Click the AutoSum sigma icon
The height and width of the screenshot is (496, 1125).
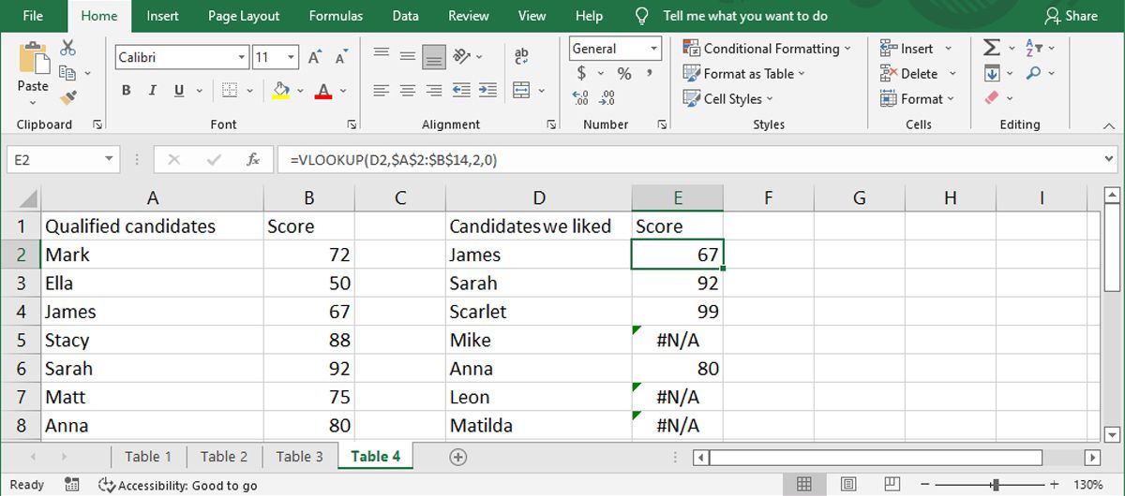click(991, 49)
